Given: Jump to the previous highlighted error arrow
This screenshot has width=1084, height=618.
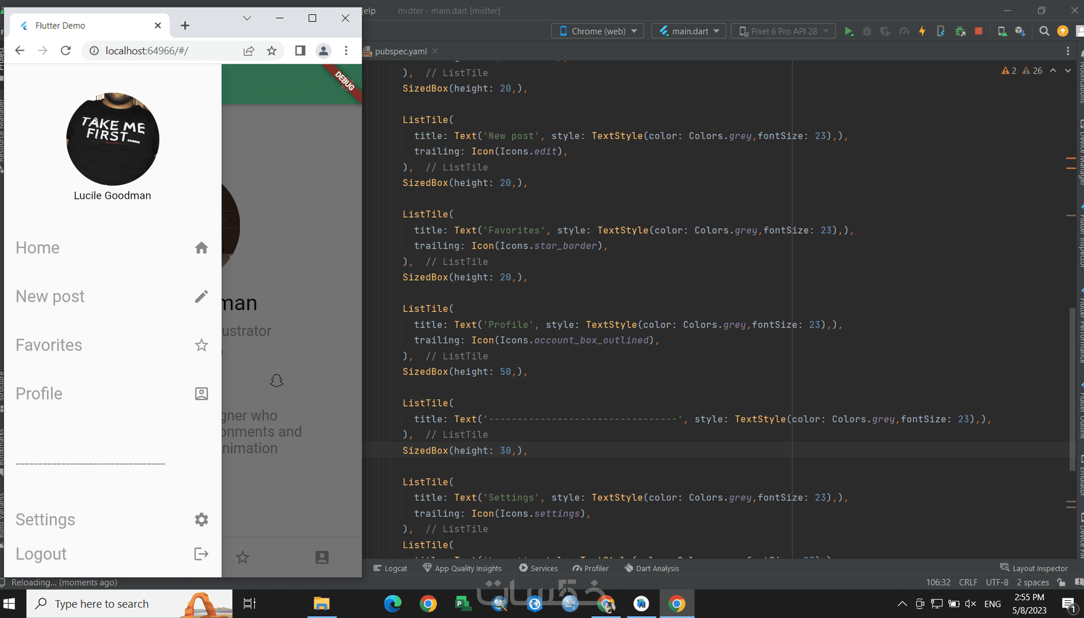Looking at the screenshot, I should click(x=1053, y=71).
